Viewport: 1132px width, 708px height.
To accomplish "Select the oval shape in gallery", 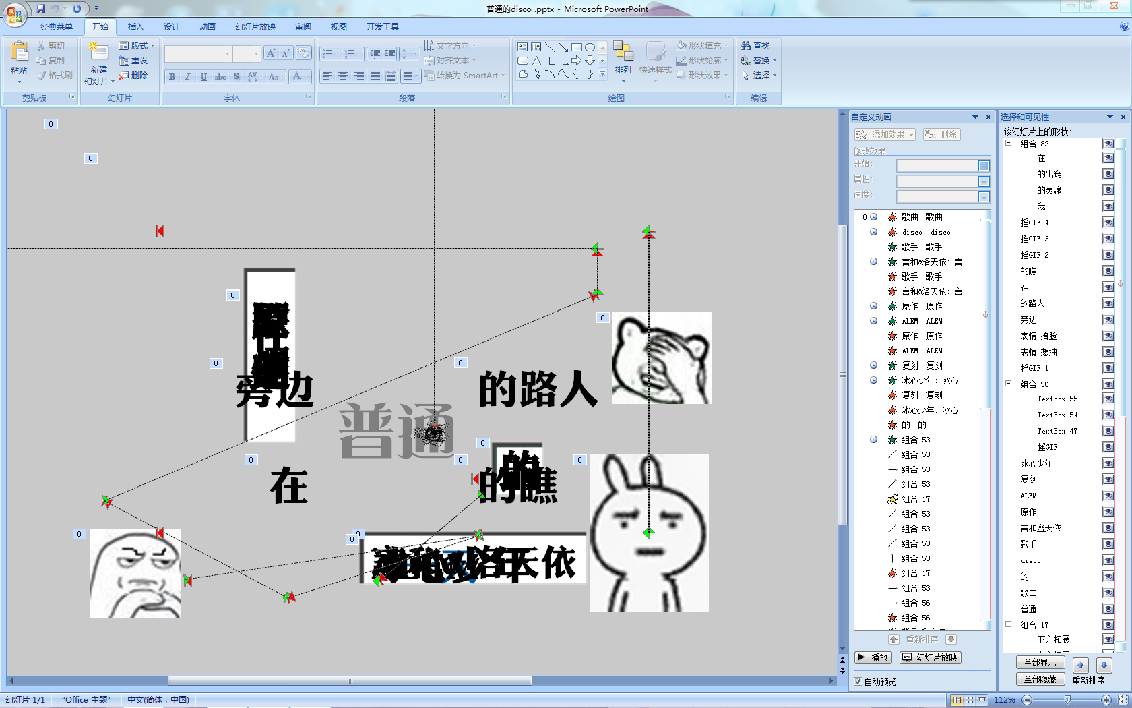I will pos(590,47).
